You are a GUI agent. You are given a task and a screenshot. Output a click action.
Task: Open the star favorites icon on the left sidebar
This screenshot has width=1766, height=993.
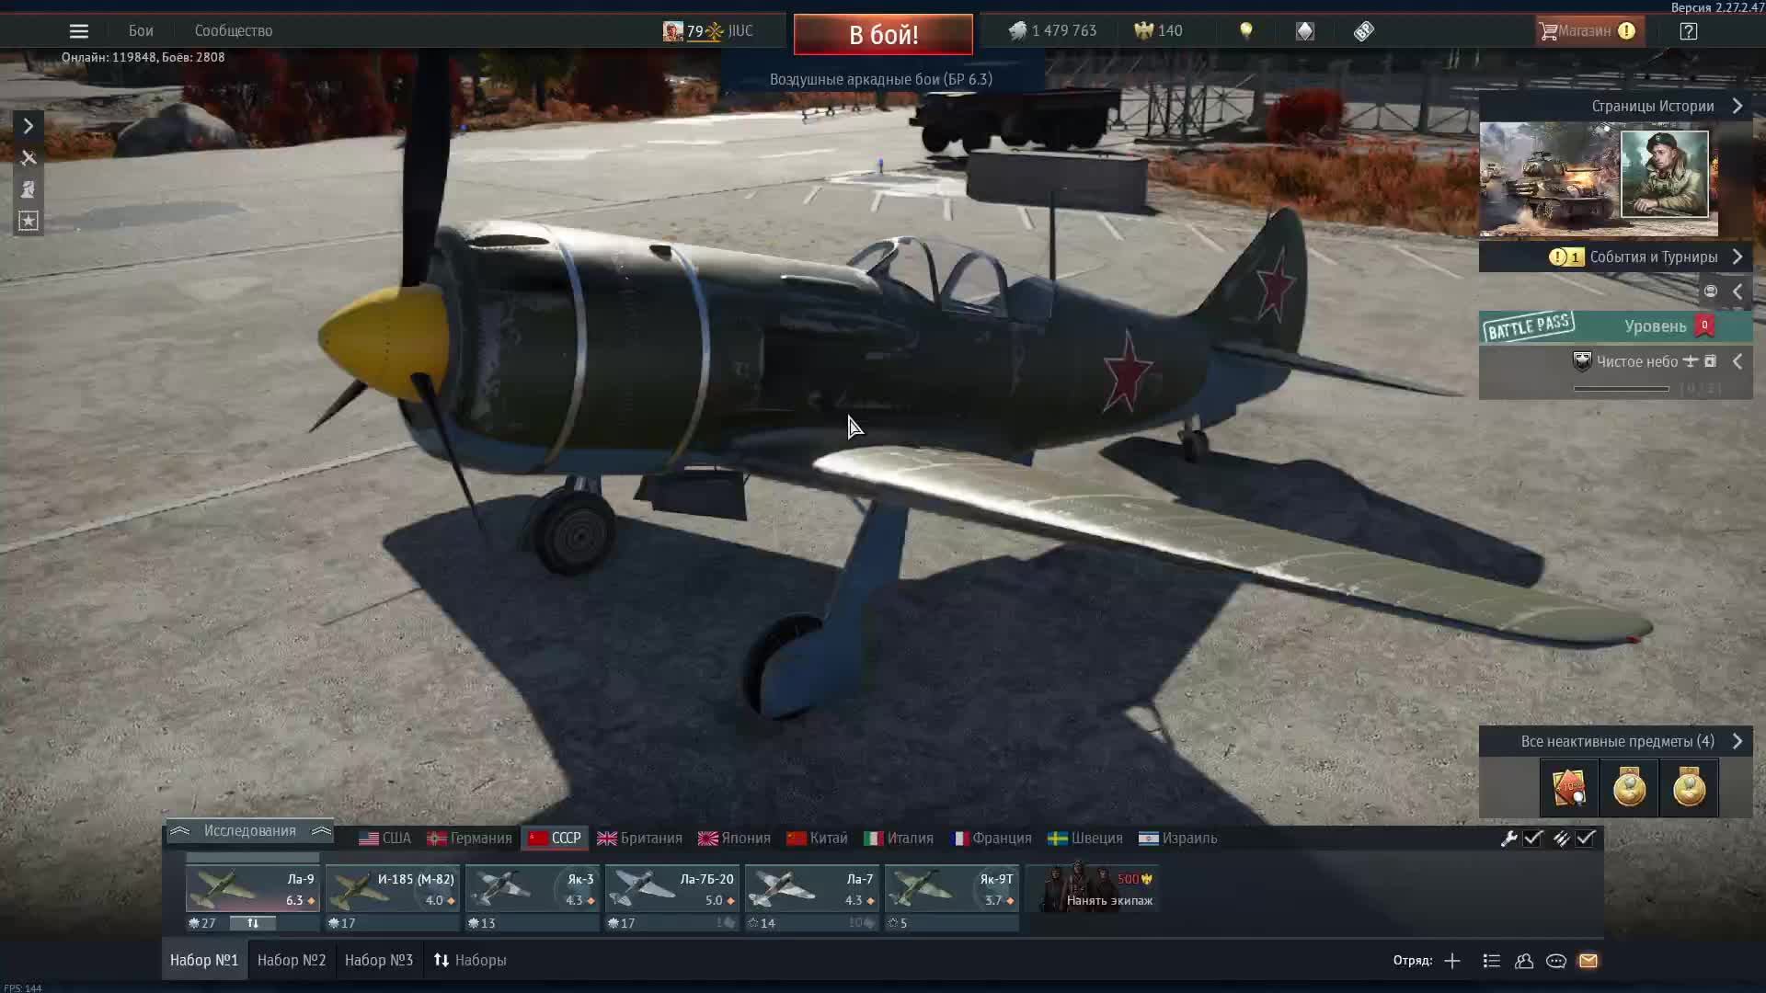(29, 222)
